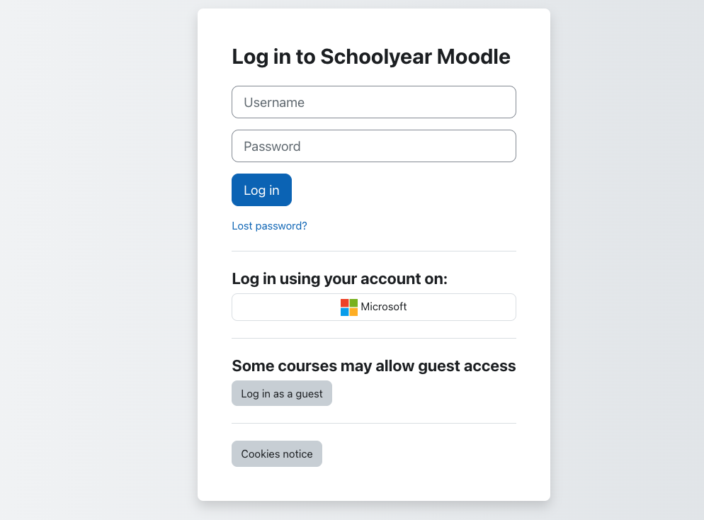Click the gray page background right of card
The width and height of the screenshot is (704, 520).
(x=627, y=260)
